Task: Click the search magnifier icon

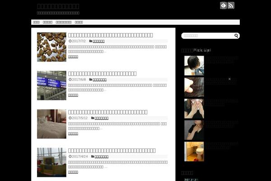Action: (x=236, y=36)
